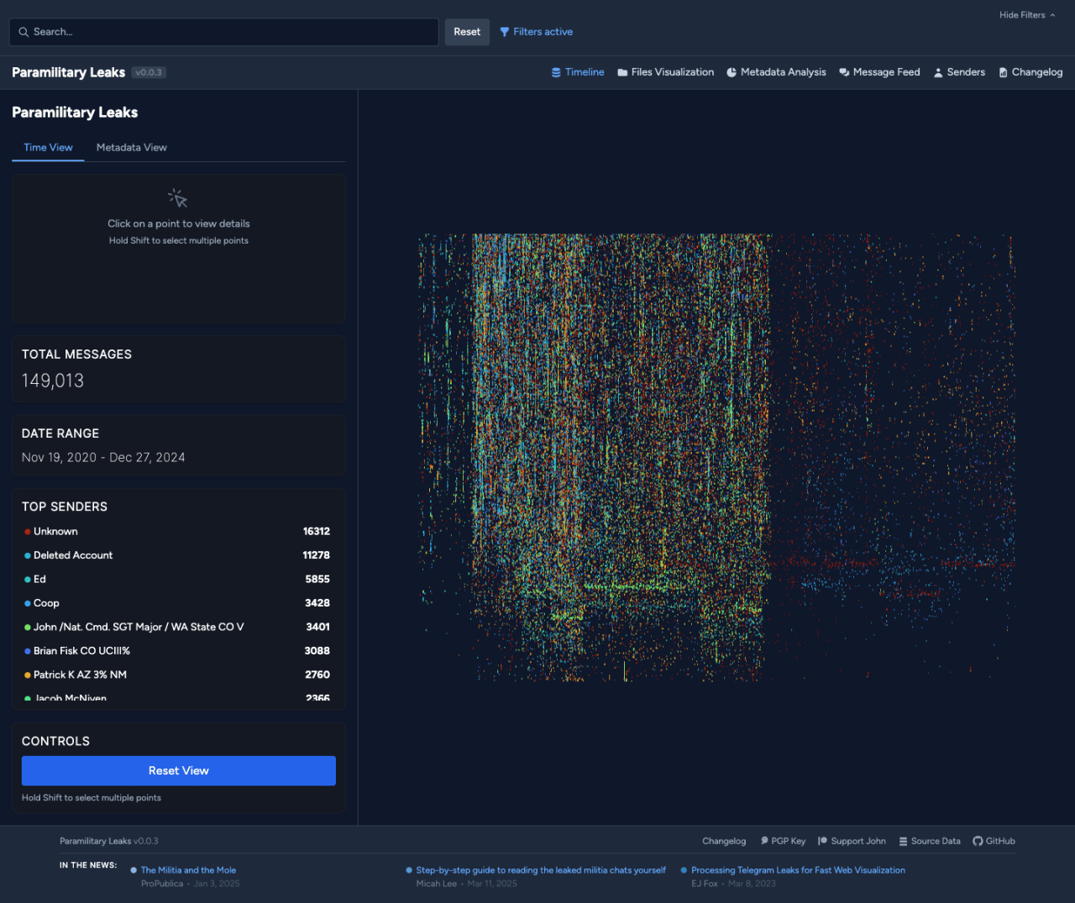Click the 5855 count for Ed
This screenshot has height=903, width=1075.
[x=317, y=580]
